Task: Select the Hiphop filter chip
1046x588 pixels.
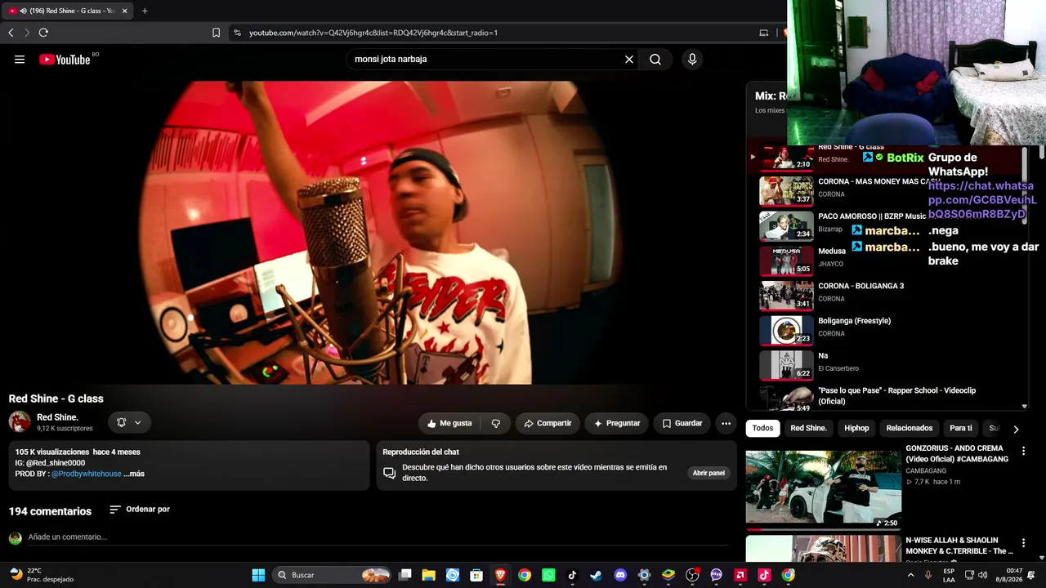Action: pos(856,428)
